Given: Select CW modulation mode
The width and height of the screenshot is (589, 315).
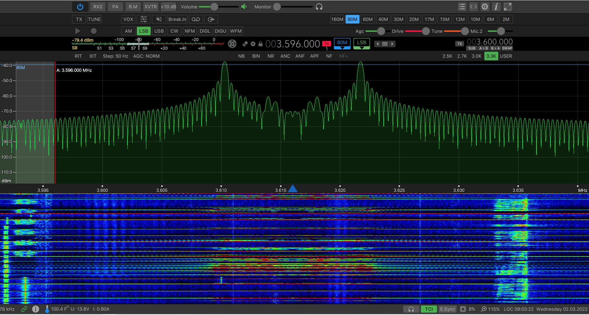Looking at the screenshot, I should pyautogui.click(x=174, y=31).
